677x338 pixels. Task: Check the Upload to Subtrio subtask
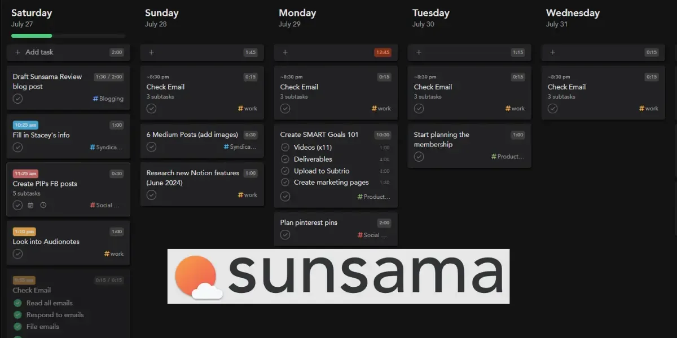pos(285,171)
